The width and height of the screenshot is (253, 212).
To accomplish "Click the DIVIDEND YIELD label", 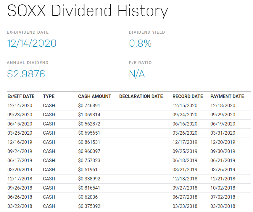I will 147,32.
